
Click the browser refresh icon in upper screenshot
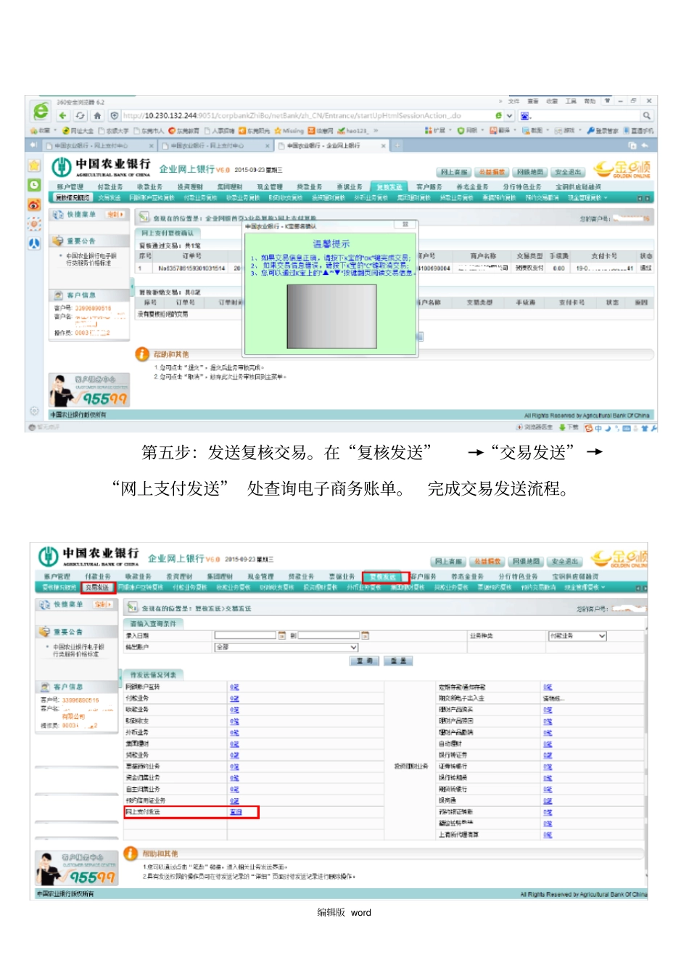pyautogui.click(x=80, y=115)
